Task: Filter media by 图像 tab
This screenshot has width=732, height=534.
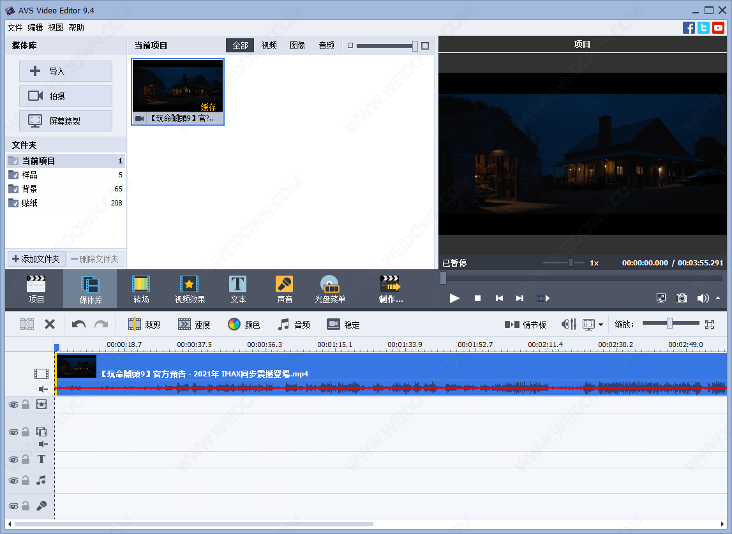Action: tap(297, 45)
